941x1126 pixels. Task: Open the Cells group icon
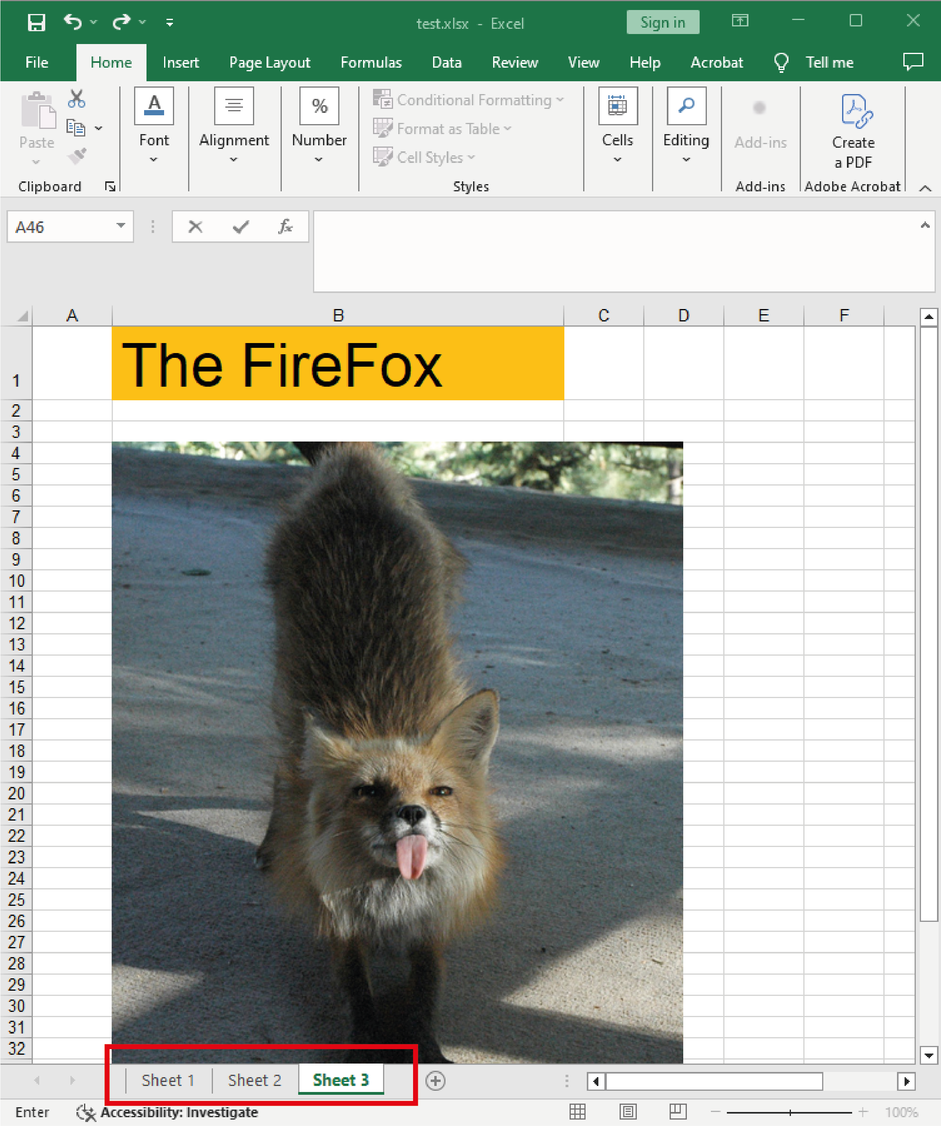tap(618, 106)
